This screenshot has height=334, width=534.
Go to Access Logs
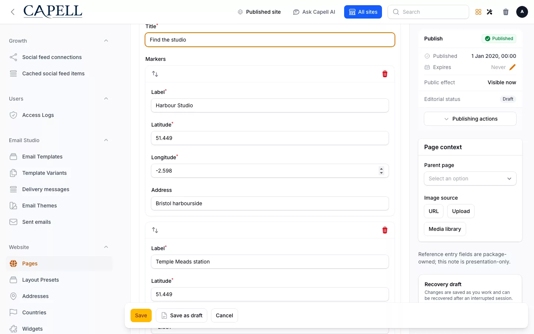59,115
